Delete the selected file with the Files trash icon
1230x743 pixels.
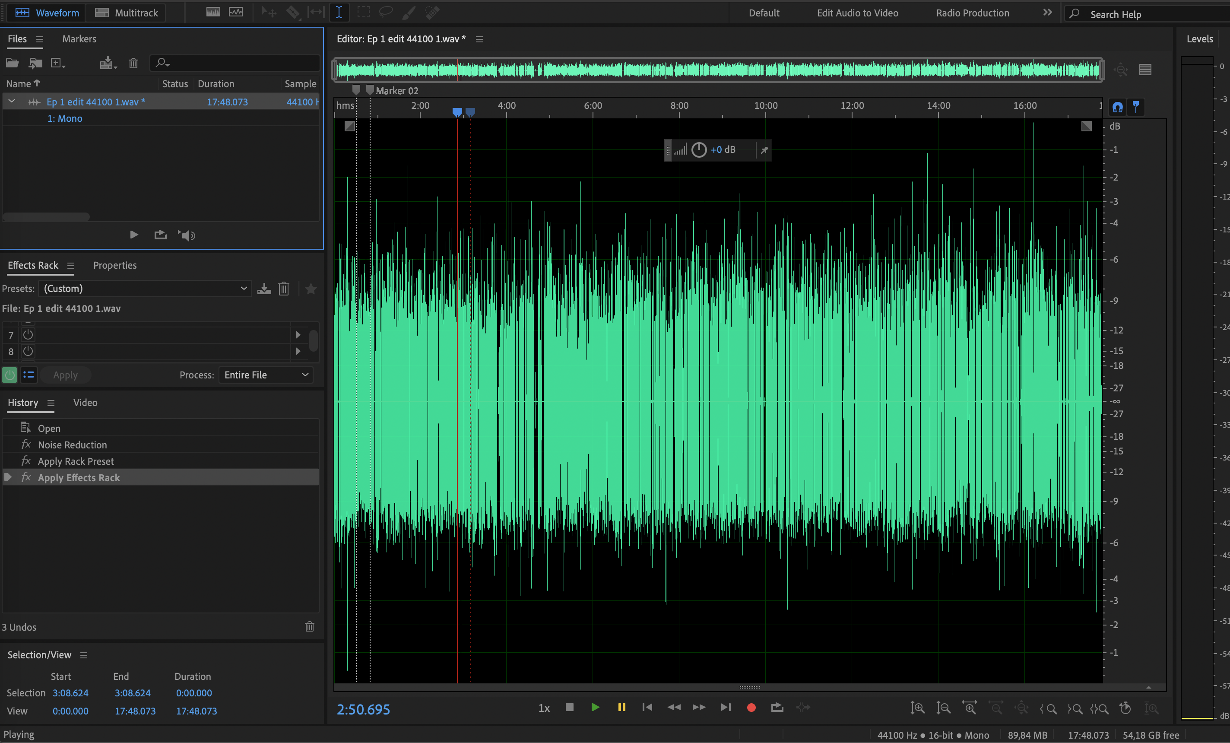click(133, 63)
